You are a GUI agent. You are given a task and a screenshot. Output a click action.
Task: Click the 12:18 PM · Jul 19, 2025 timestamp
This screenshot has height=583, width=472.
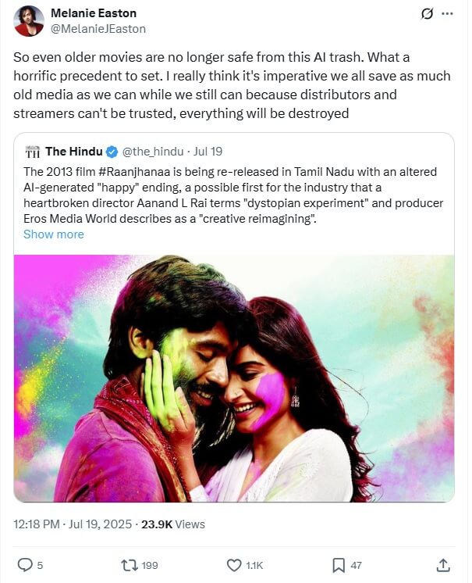point(72,524)
